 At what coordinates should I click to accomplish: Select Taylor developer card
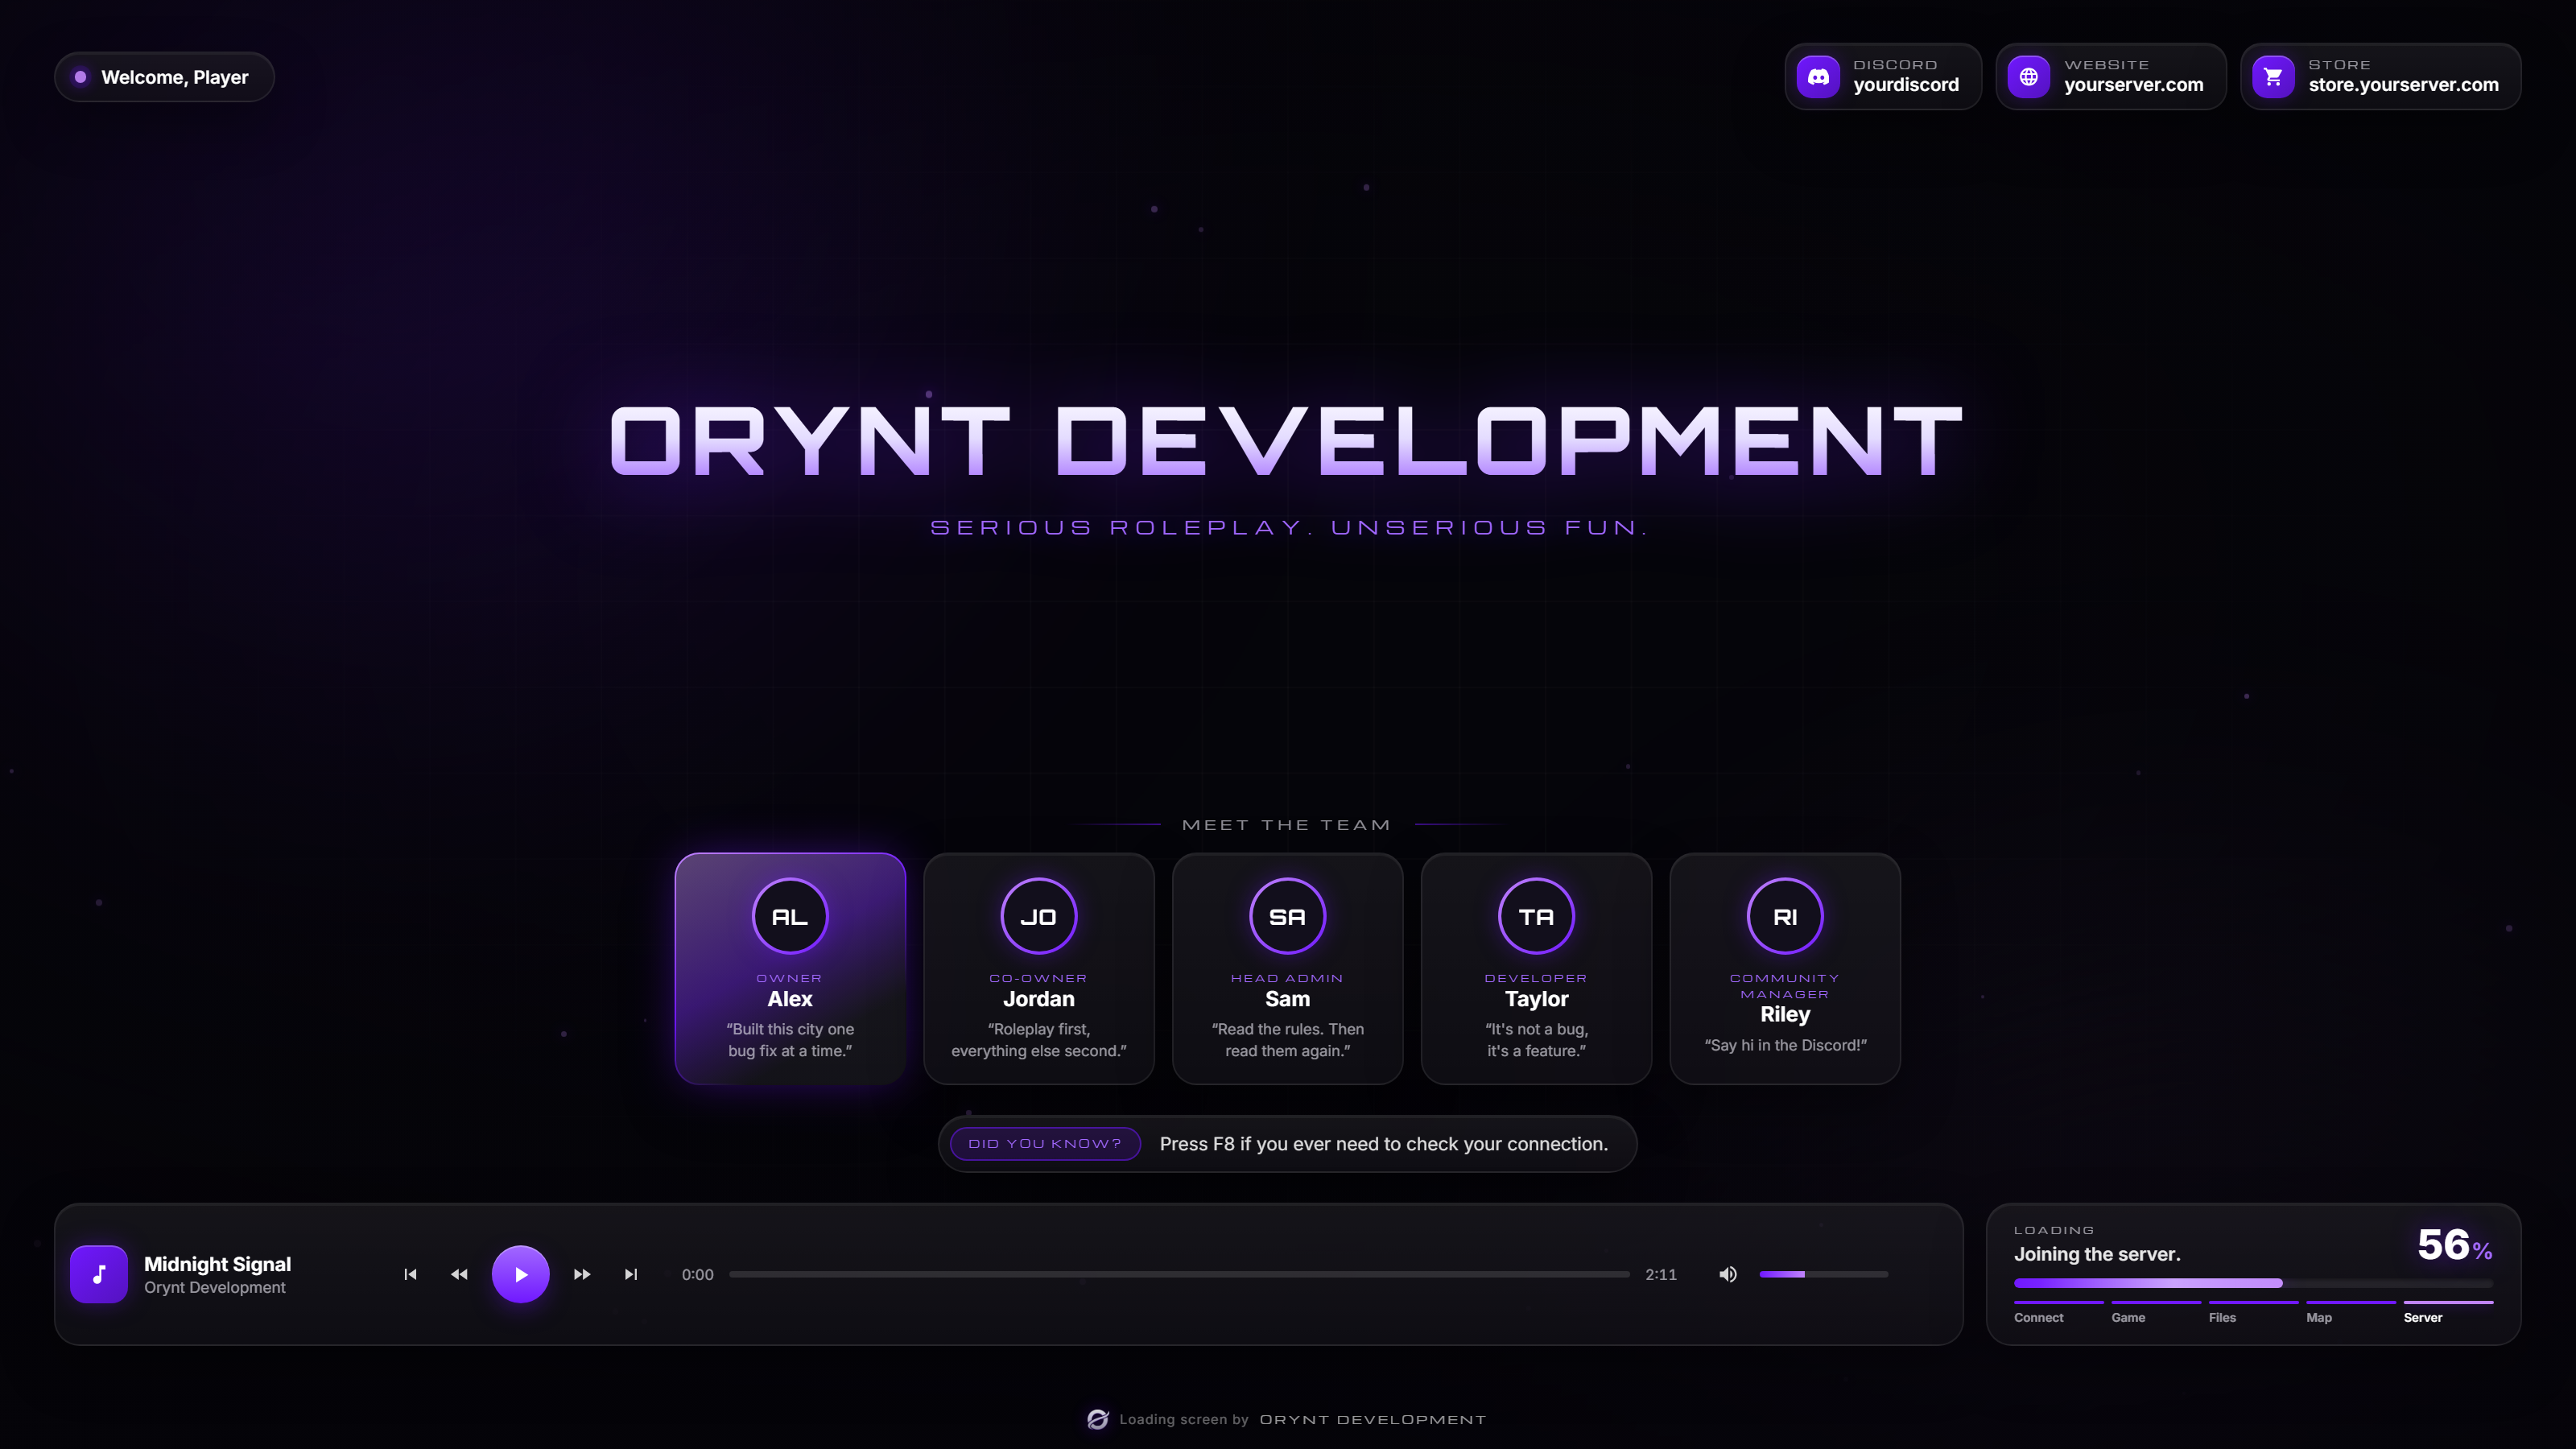pos(1536,968)
